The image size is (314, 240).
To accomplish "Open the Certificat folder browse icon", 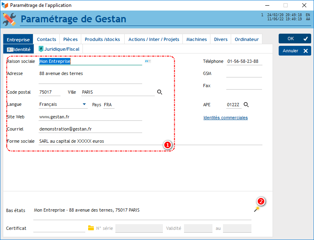I will 91,228.
